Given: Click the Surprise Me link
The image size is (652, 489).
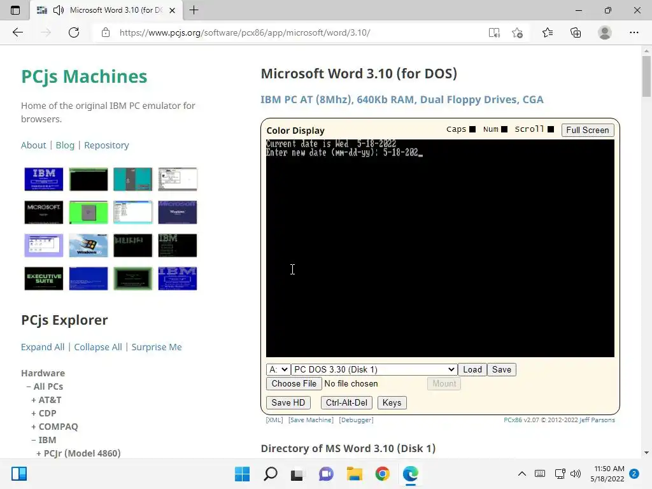Looking at the screenshot, I should (157, 347).
